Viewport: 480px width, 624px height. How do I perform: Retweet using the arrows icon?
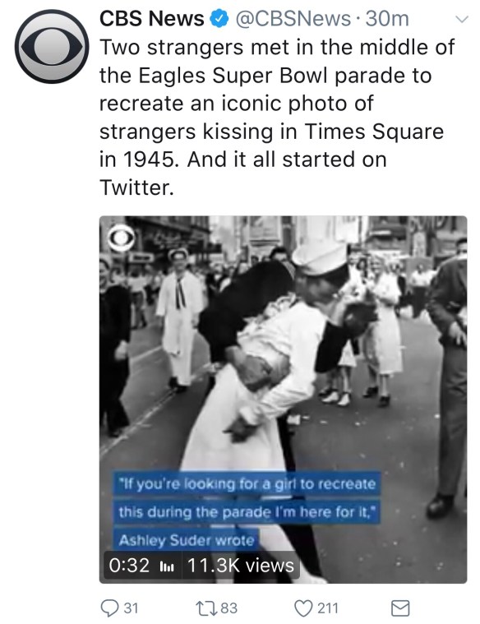206,608
